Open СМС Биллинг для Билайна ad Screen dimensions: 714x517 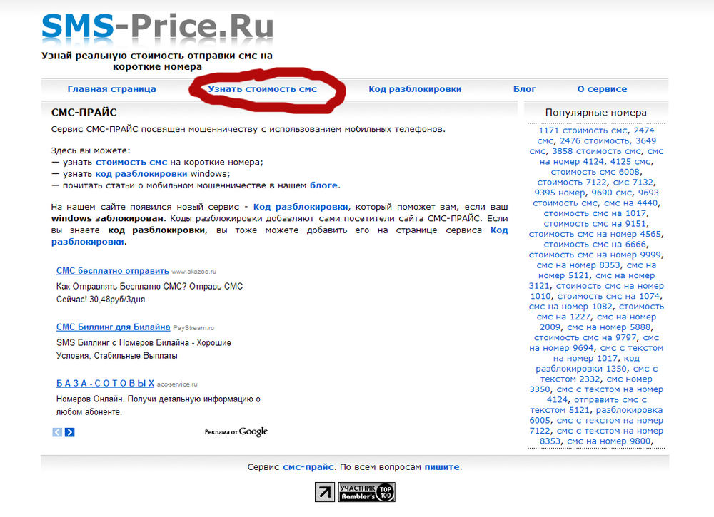114,327
